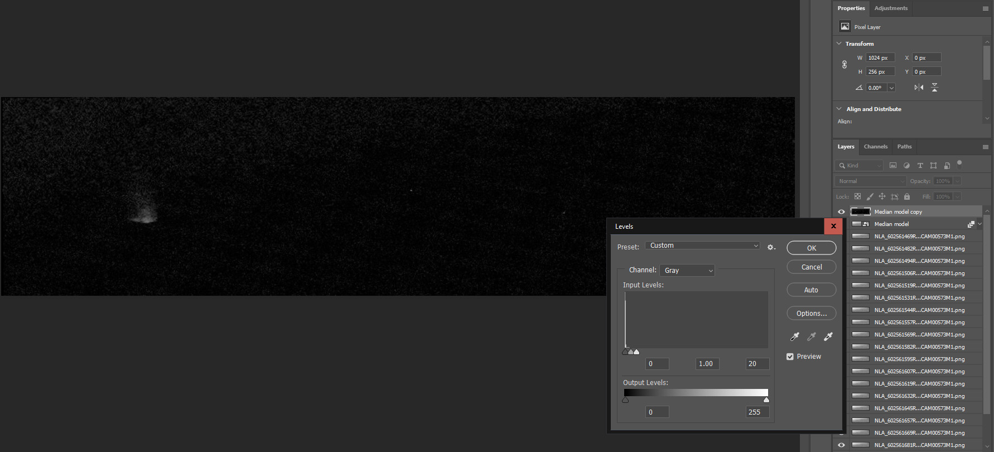Open the Adjustments tab
994x452 pixels.
pyautogui.click(x=891, y=8)
